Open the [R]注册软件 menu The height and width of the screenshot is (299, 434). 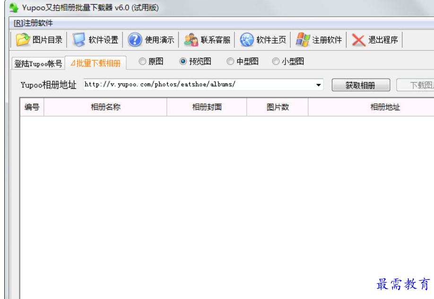(33, 23)
